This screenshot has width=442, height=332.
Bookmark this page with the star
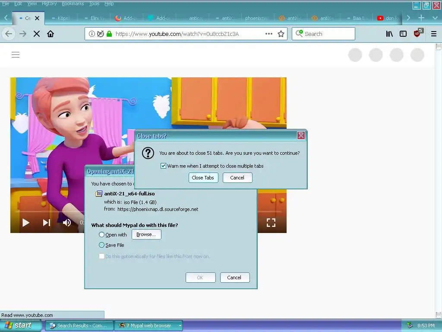pyautogui.click(x=281, y=34)
